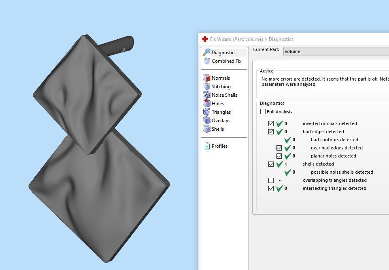The width and height of the screenshot is (389, 270).
Task: Go to the Normals fix page
Action: click(x=221, y=78)
